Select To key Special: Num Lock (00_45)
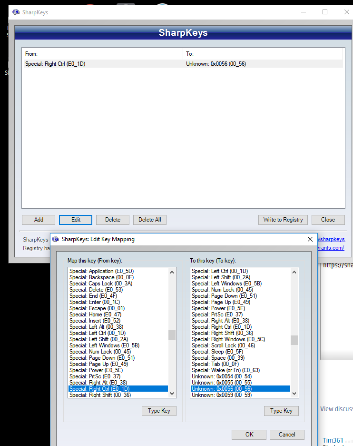The image size is (353, 446). coord(240,290)
